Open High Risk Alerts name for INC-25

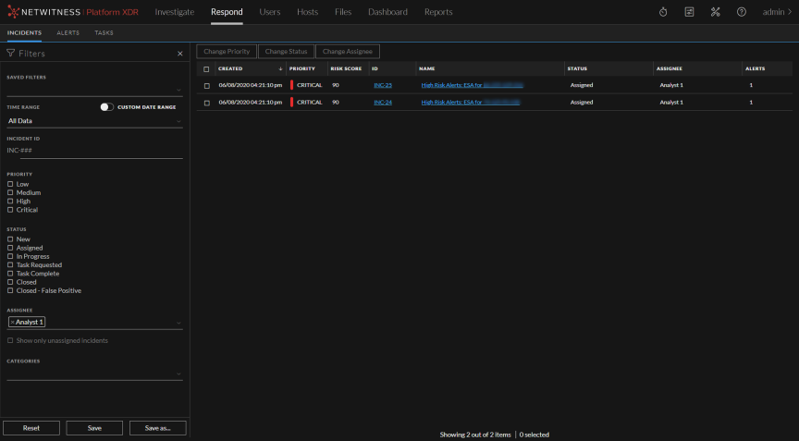click(x=472, y=85)
